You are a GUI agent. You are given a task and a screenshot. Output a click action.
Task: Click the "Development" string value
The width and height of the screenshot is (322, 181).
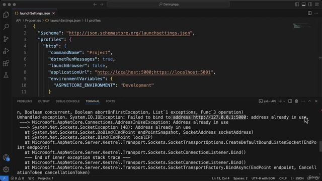[x=137, y=85]
